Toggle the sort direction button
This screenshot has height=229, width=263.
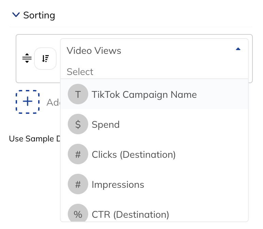tap(45, 59)
